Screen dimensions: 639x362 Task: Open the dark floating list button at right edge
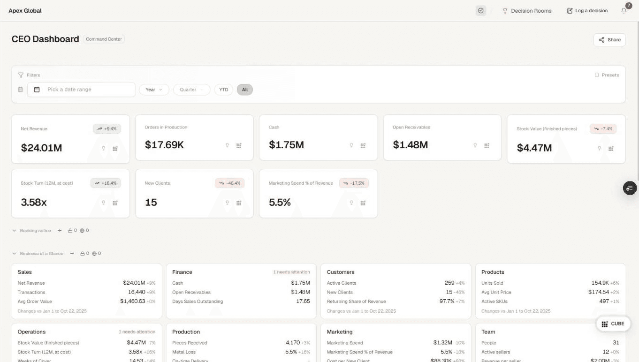630,188
